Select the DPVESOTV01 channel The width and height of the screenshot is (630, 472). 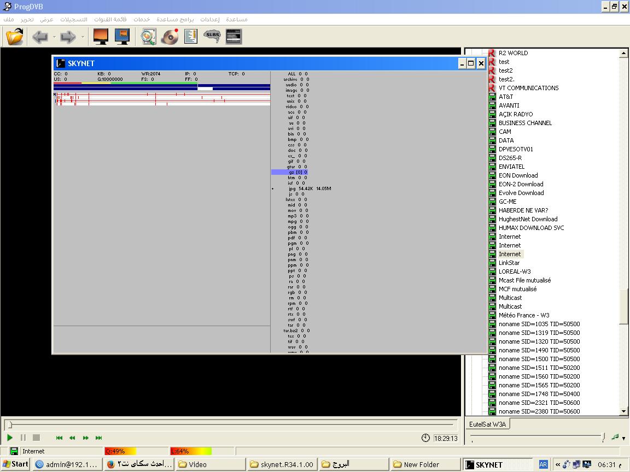[516, 149]
